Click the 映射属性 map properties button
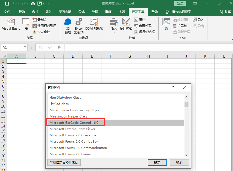 tap(181, 20)
